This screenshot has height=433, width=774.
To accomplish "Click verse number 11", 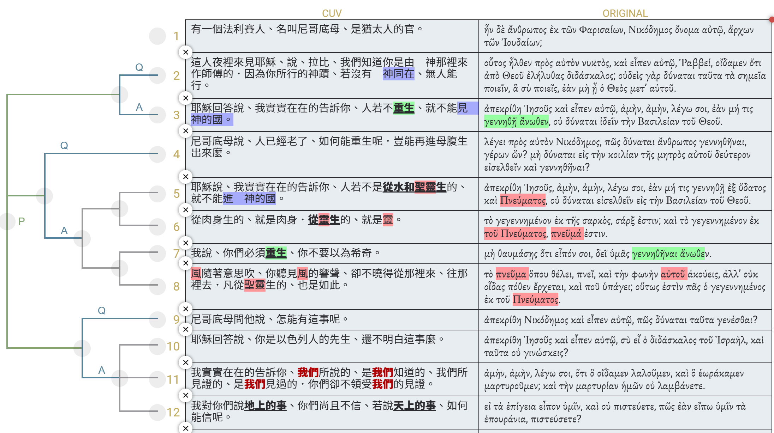I will click(173, 379).
